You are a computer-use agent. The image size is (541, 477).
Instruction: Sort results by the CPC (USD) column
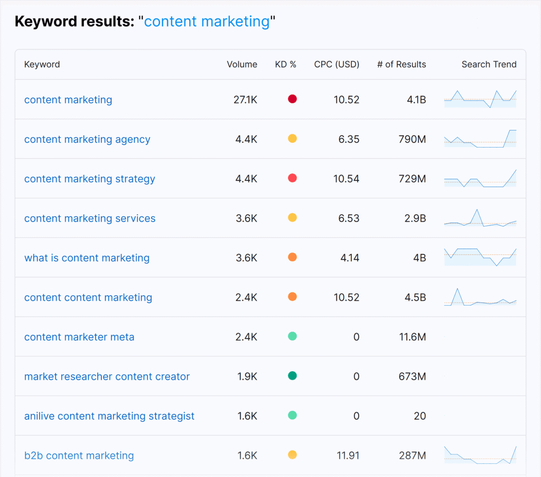tap(337, 64)
